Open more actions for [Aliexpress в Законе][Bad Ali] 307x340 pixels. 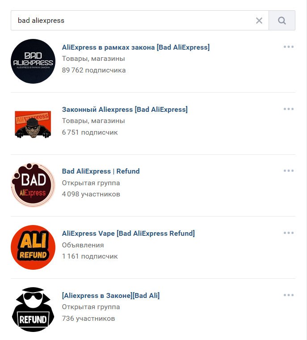point(288,295)
